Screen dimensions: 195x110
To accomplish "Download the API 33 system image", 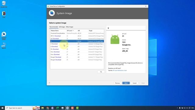I will [x=58, y=36].
